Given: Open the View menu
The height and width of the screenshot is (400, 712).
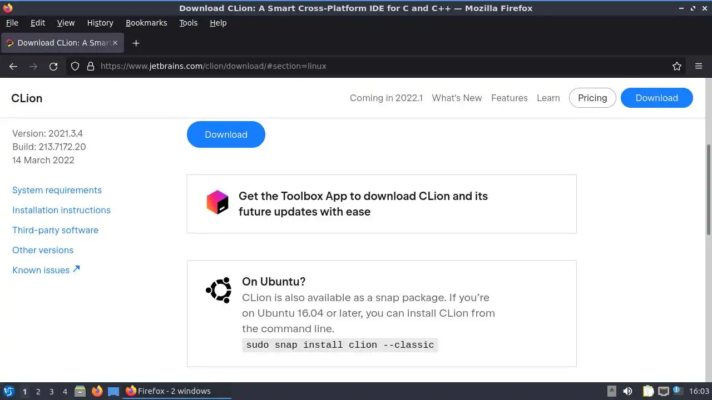Looking at the screenshot, I should tap(66, 23).
